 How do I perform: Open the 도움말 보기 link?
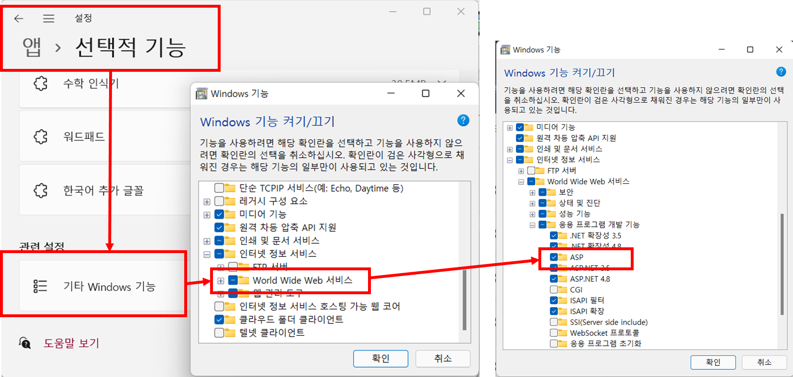pyautogui.click(x=71, y=343)
